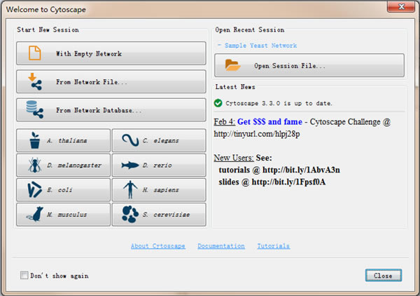
Task: Select the C. elegans worm icon
Action: [129, 140]
